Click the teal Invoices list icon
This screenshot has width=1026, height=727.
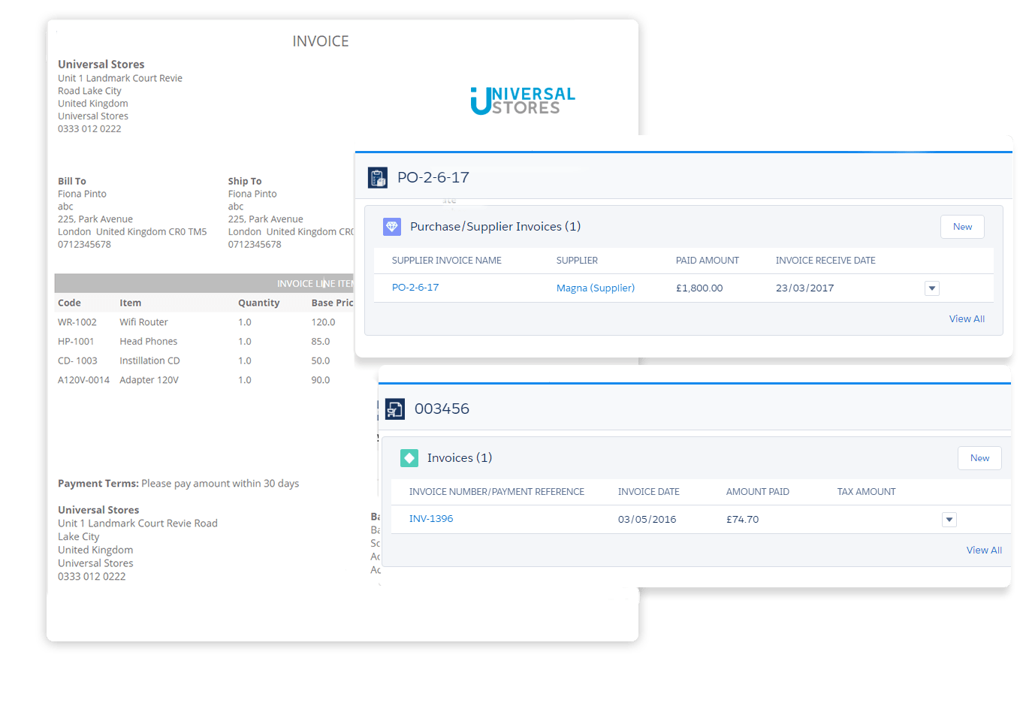[409, 458]
